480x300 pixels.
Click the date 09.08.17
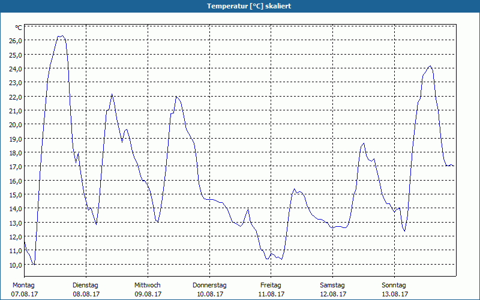[148, 294]
